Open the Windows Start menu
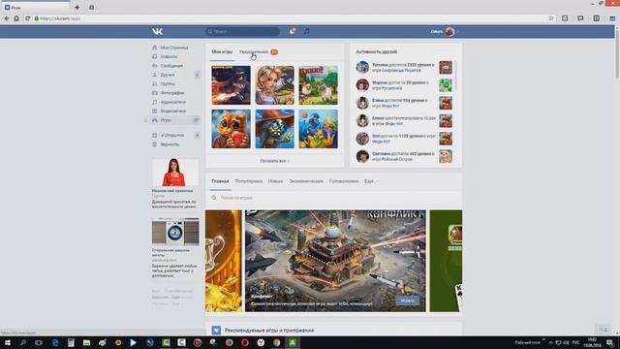The height and width of the screenshot is (349, 620). pos(7,342)
